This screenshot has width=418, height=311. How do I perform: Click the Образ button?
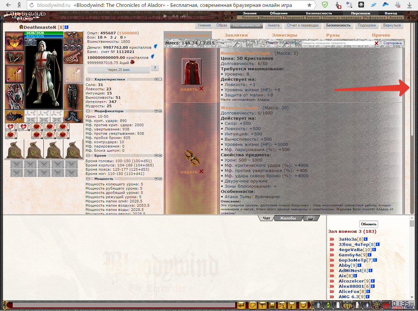pos(222,25)
